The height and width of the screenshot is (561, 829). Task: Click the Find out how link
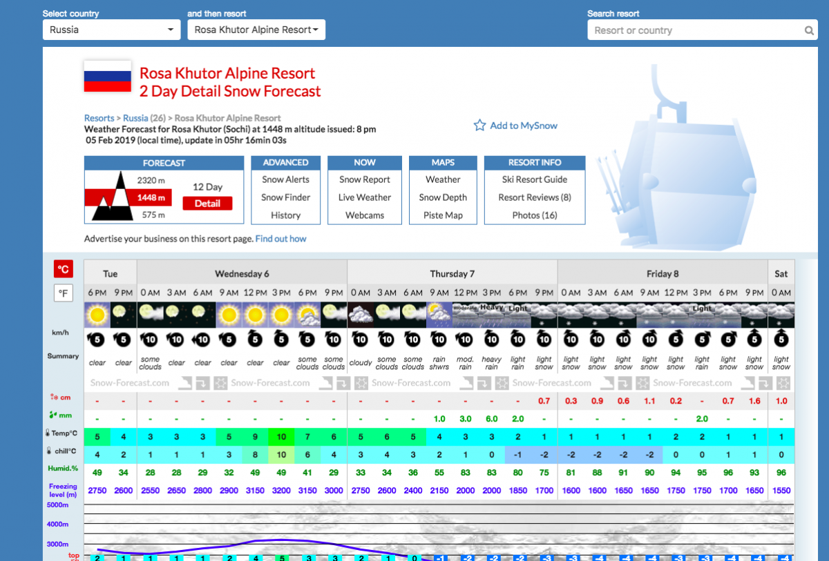coord(280,239)
